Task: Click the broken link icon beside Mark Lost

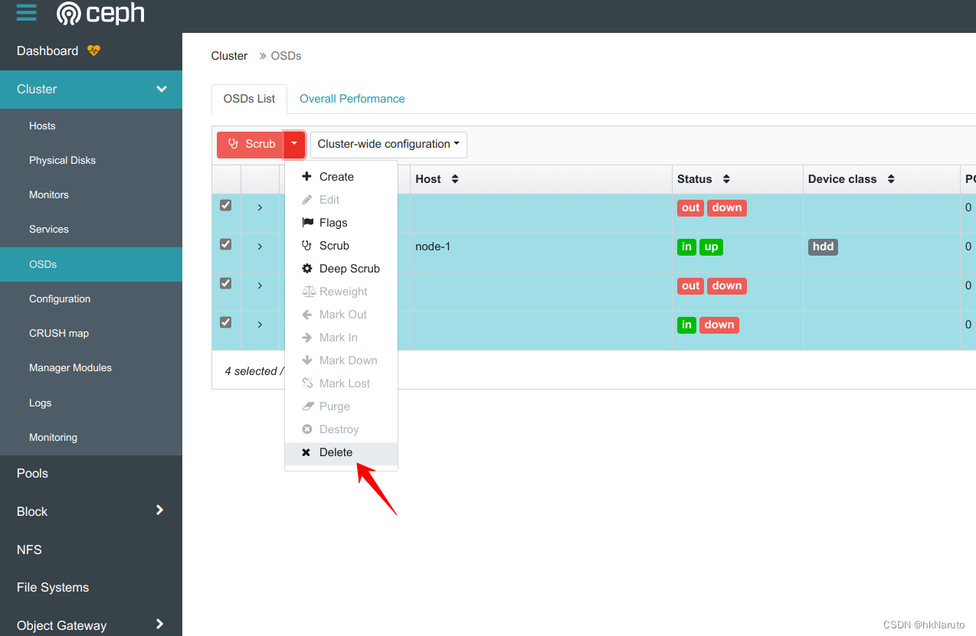Action: click(x=307, y=383)
